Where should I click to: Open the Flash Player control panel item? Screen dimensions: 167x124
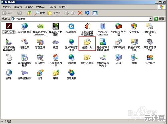(x=9, y=28)
